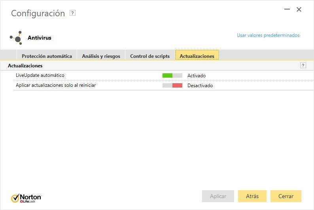Switch to Análisis y riesgos tab
314x210 pixels.
[x=101, y=56]
